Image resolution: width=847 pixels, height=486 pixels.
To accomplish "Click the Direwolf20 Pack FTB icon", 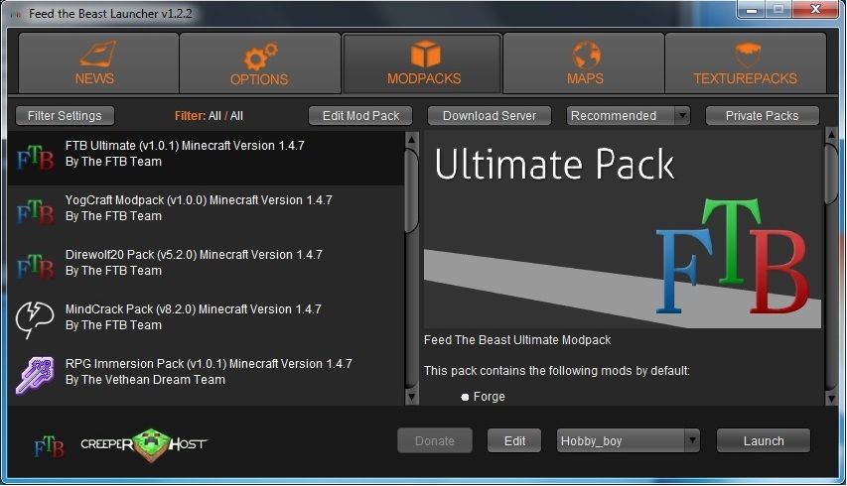I will pyautogui.click(x=35, y=267).
